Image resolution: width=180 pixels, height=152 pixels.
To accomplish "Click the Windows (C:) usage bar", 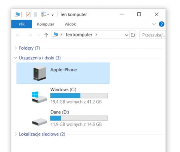I will [x=79, y=96].
